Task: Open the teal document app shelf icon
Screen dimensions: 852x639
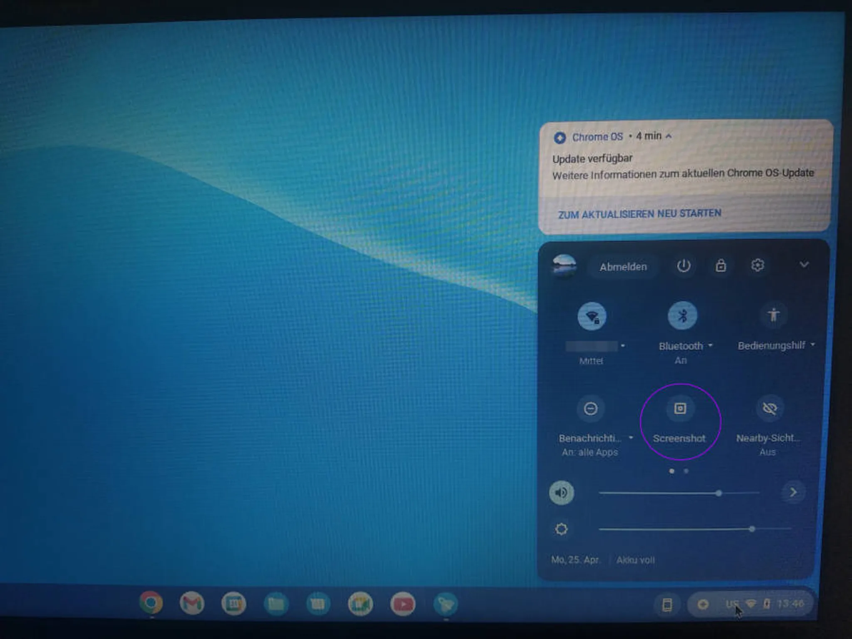Action: (318, 604)
